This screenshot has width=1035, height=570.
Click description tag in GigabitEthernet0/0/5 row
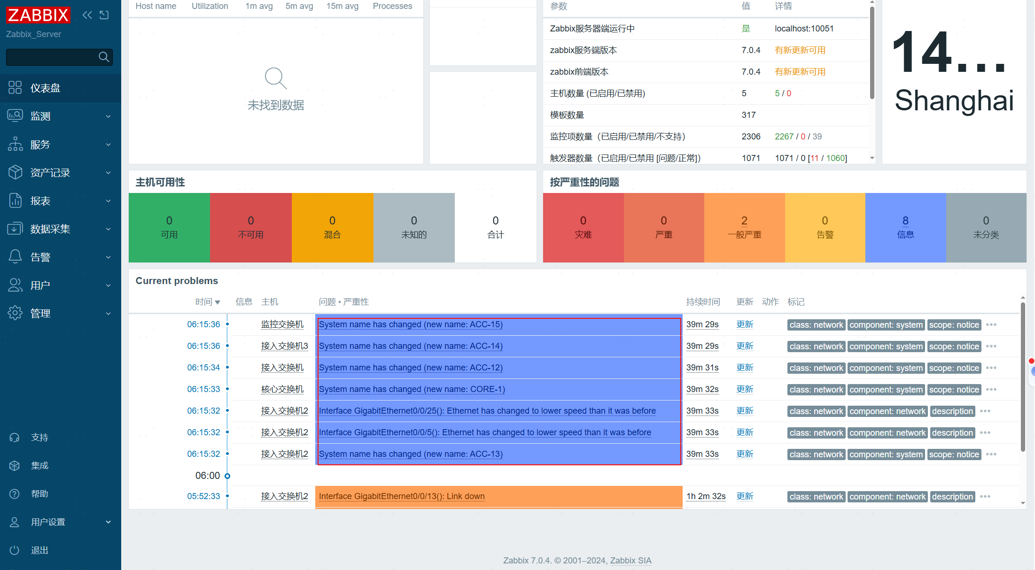[x=952, y=433]
